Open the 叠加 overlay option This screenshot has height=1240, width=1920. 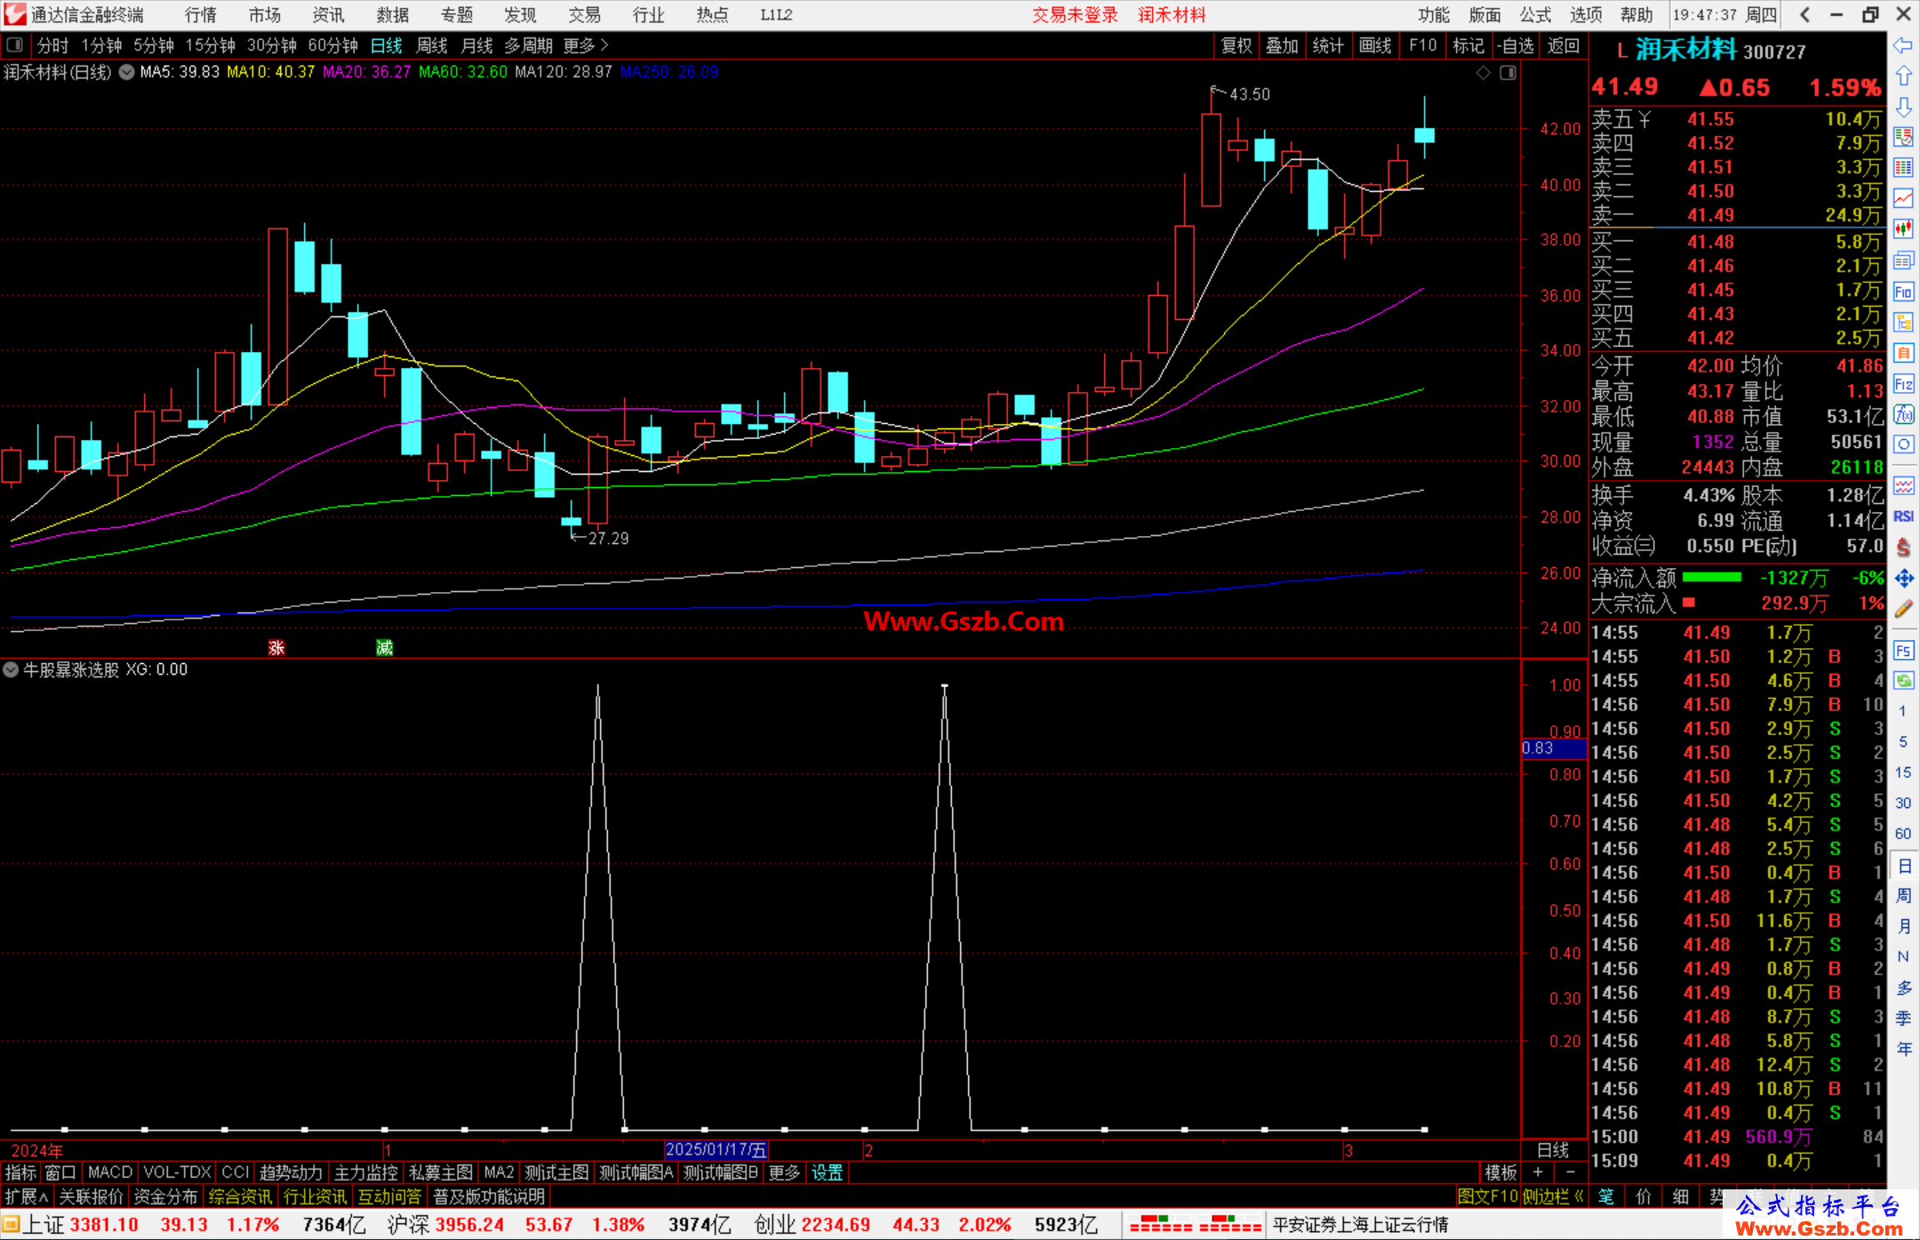(x=1283, y=45)
